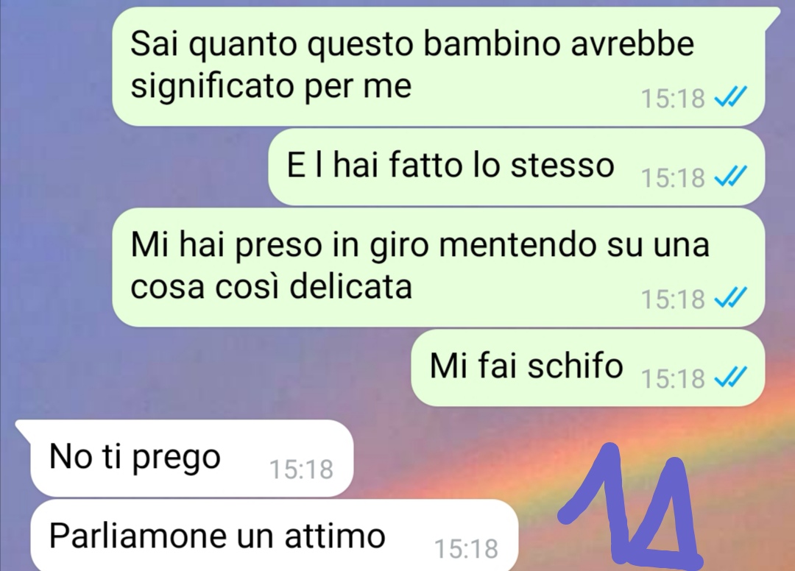Tap the words 'cosa così delicata'
Viewport: 795px width, 571px height.
(x=271, y=287)
